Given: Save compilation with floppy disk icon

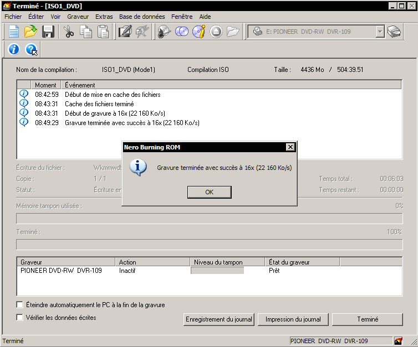Looking at the screenshot, I should 48,32.
